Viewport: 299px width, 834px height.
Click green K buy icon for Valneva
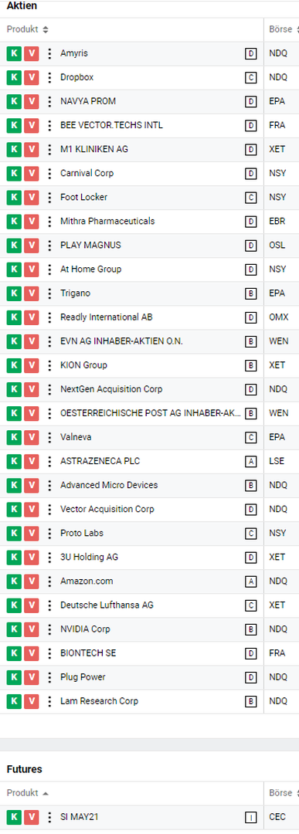click(x=15, y=437)
